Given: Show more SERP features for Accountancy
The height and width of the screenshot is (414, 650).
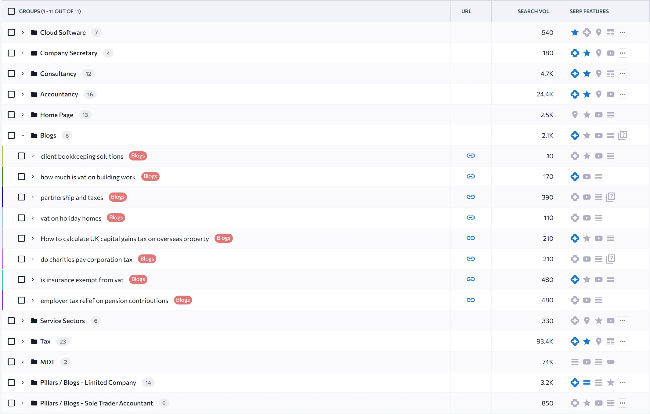Looking at the screenshot, I should click(x=623, y=94).
